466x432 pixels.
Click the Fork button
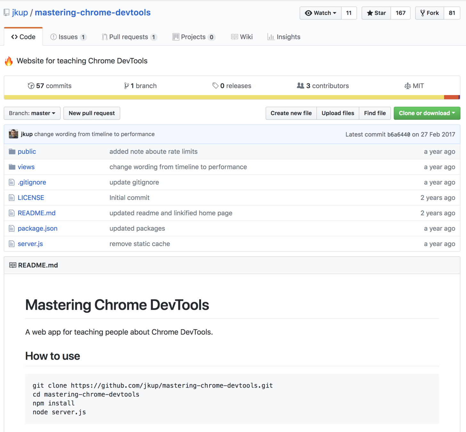[430, 13]
